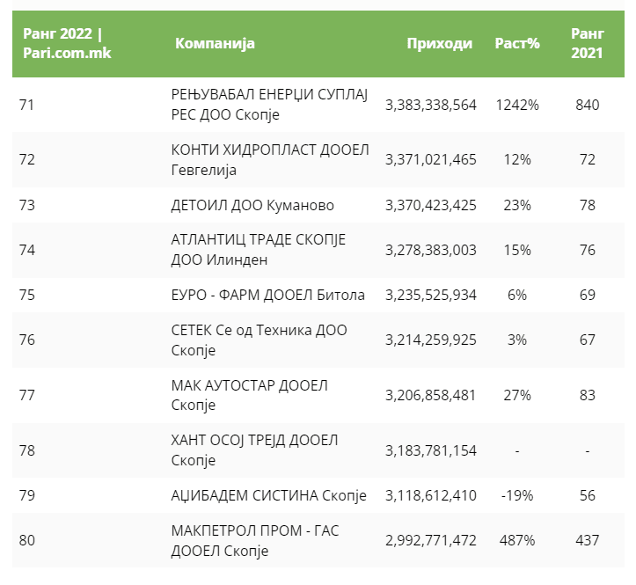This screenshot has width=636, height=585.
Task: Click the 2021 rank value 437
Action: pos(587,540)
